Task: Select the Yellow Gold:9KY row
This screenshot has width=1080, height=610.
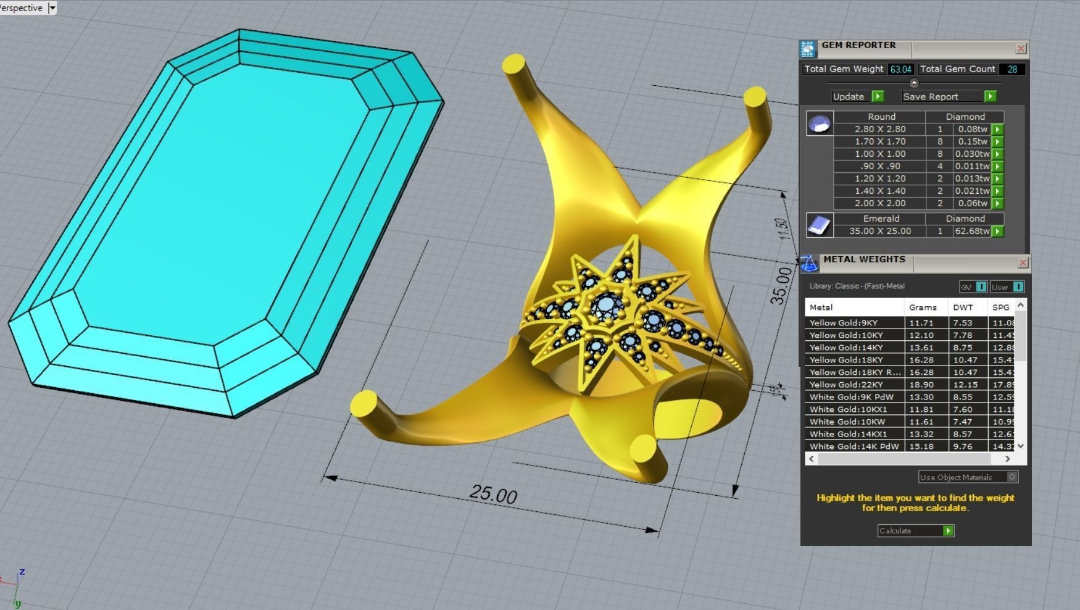Action: point(910,322)
